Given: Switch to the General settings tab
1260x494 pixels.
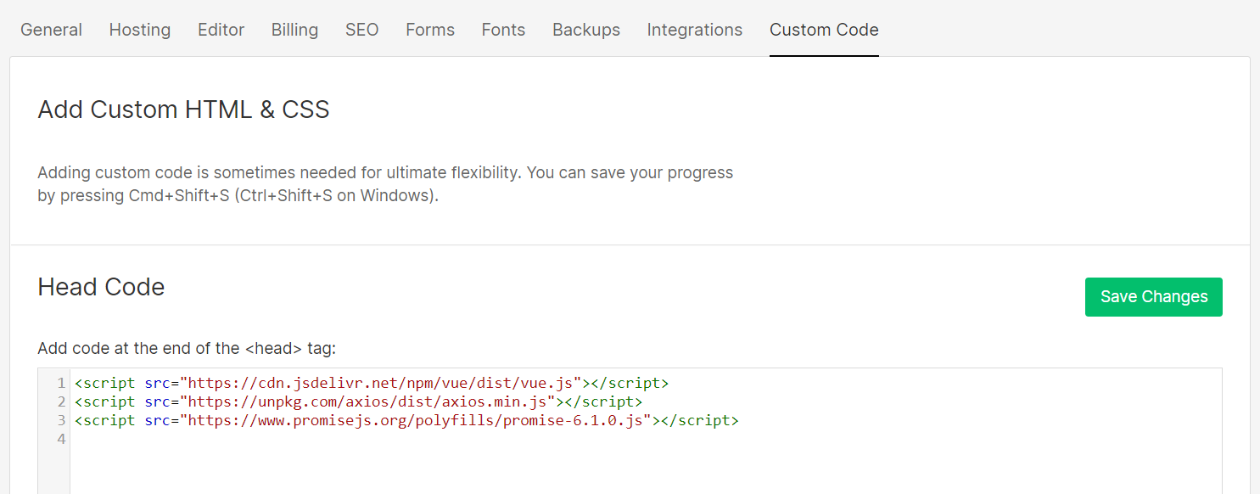Looking at the screenshot, I should click(51, 29).
